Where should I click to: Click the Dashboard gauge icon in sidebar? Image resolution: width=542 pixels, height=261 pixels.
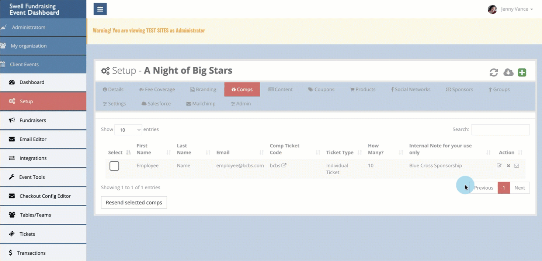click(11, 82)
